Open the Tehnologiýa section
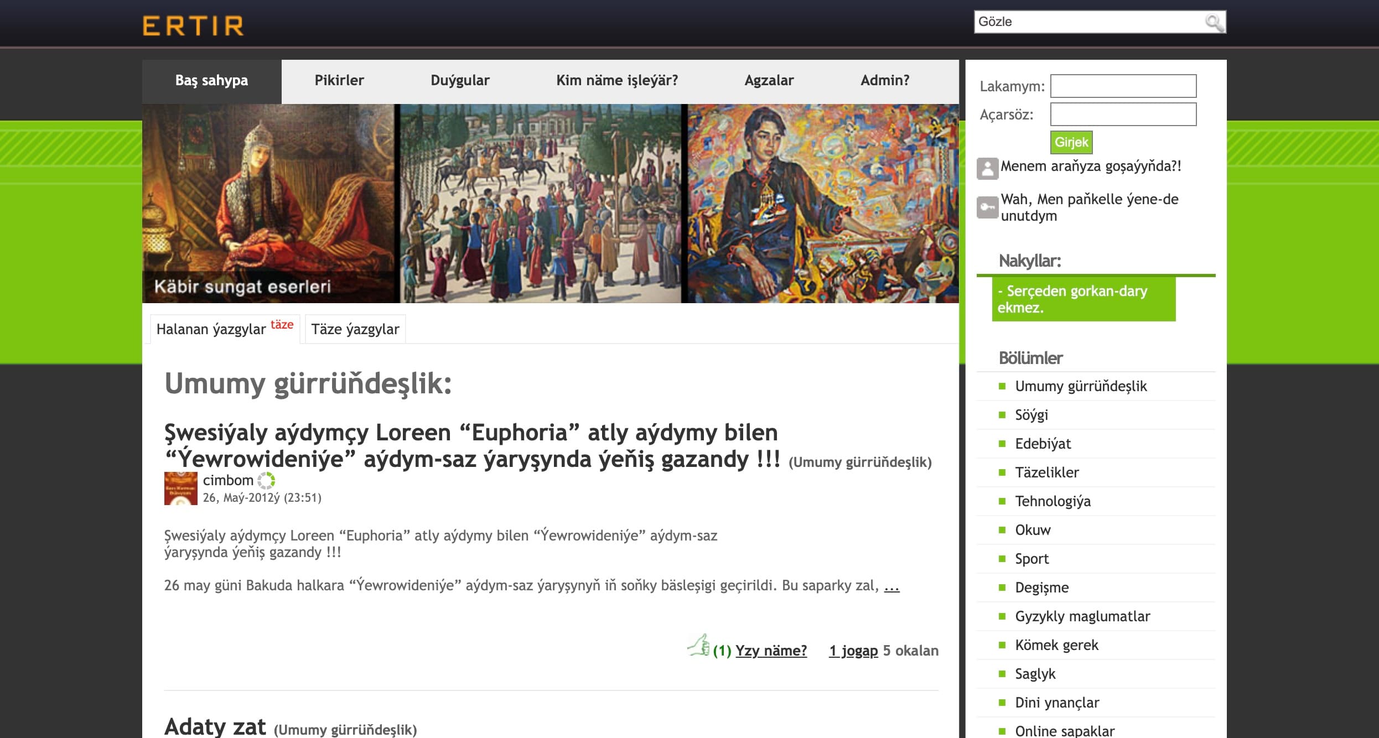Viewport: 1379px width, 738px height. click(1053, 501)
